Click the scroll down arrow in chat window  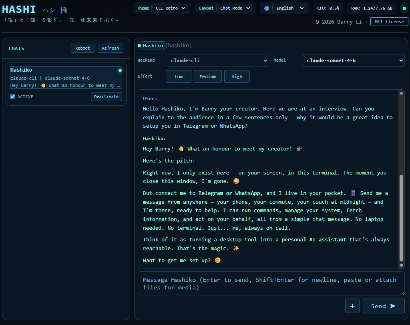tap(401, 265)
